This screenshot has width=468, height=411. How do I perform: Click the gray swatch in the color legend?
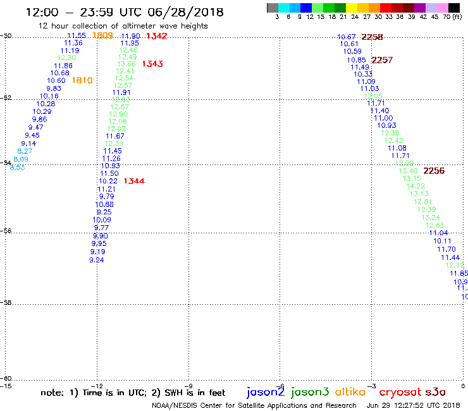[x=273, y=8]
